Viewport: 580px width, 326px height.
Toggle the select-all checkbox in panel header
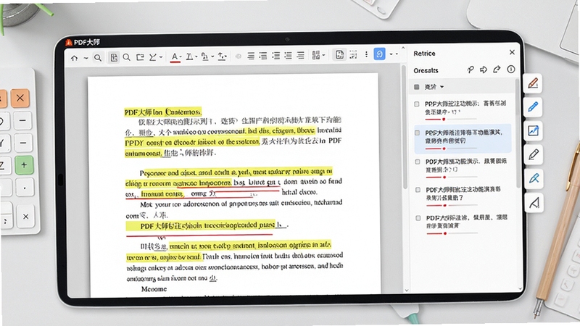point(416,87)
